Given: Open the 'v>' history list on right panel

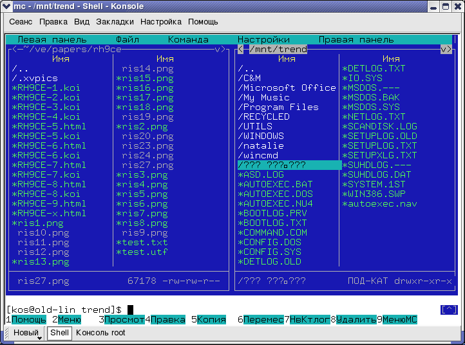Looking at the screenshot, I should [x=446, y=49].
